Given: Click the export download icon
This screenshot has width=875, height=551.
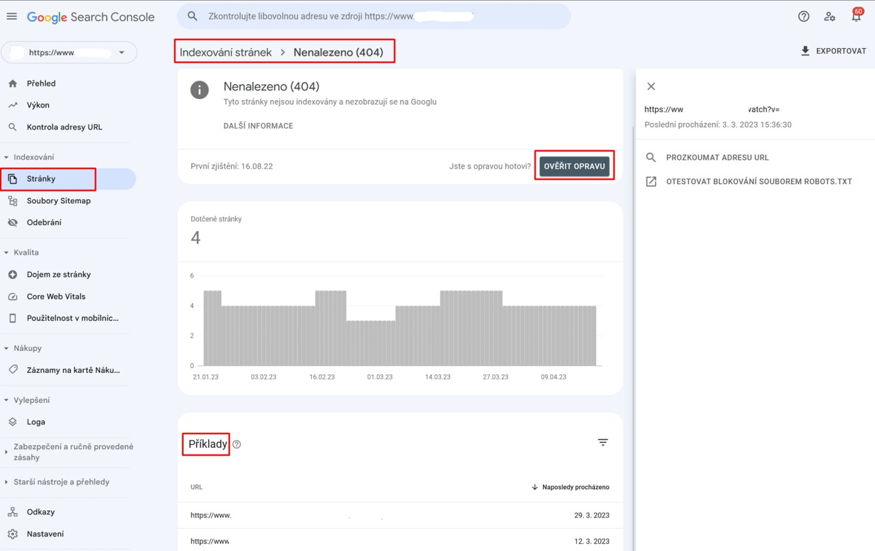Looking at the screenshot, I should (806, 51).
